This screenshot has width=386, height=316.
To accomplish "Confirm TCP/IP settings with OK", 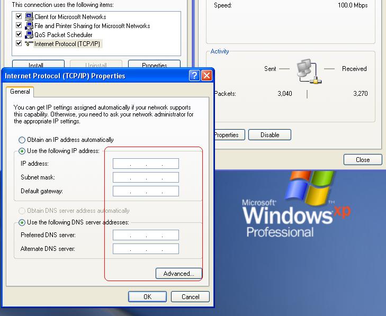I will coord(147,296).
